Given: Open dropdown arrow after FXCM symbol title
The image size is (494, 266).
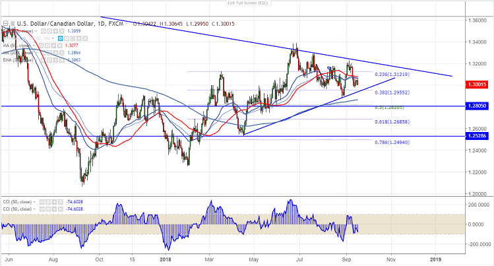Looking at the screenshot, I should point(127,24).
